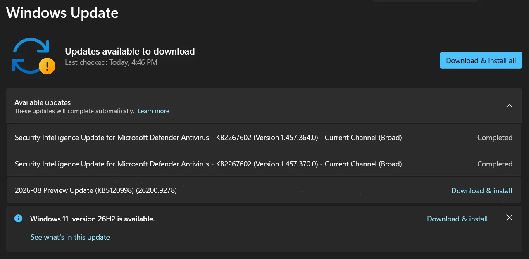Viewport: 529px width, 259px height.
Task: Click the Download & install all button
Action: [481, 60]
